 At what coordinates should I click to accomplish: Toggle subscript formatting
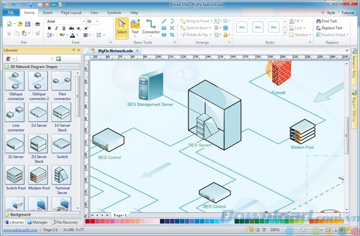click(x=79, y=28)
